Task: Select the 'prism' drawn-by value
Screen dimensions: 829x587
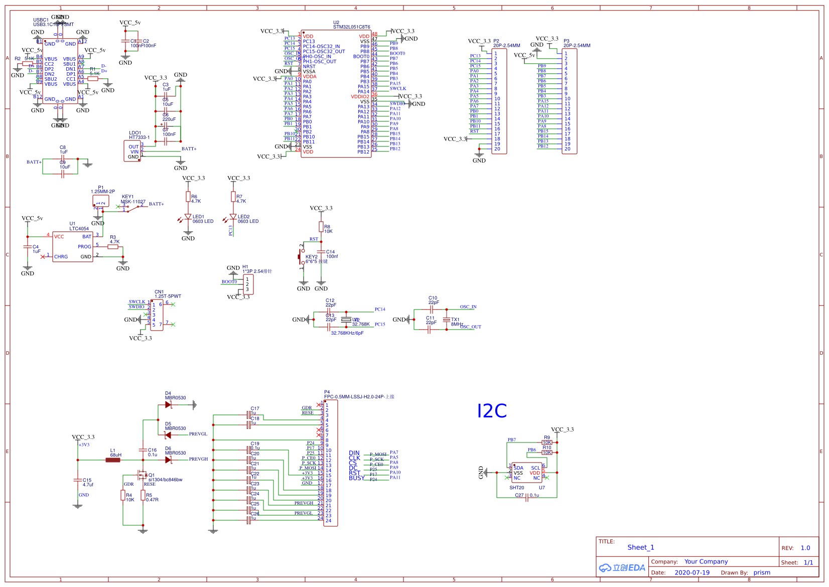Action: (762, 572)
